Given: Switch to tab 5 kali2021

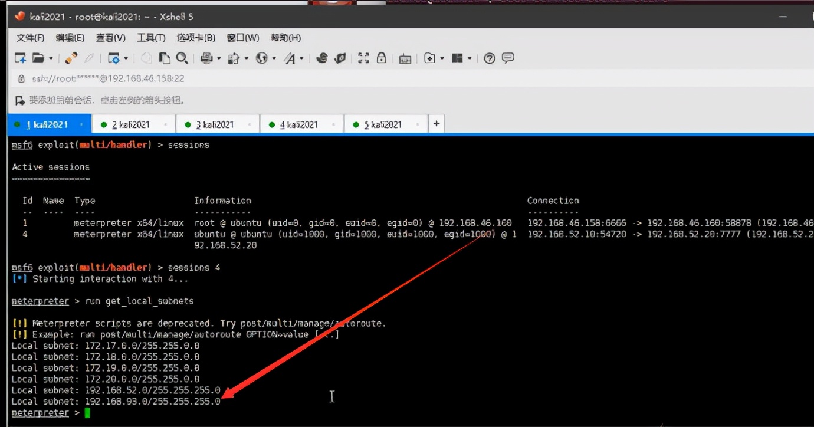Looking at the screenshot, I should click(386, 124).
